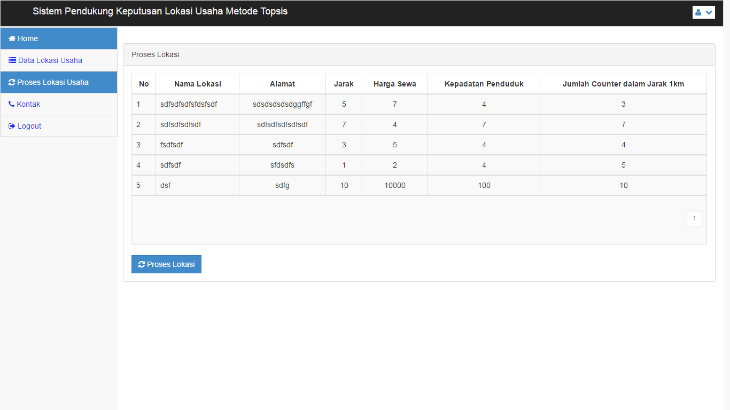Click the app title Sistem Pendukung Keputusan

pyautogui.click(x=160, y=11)
